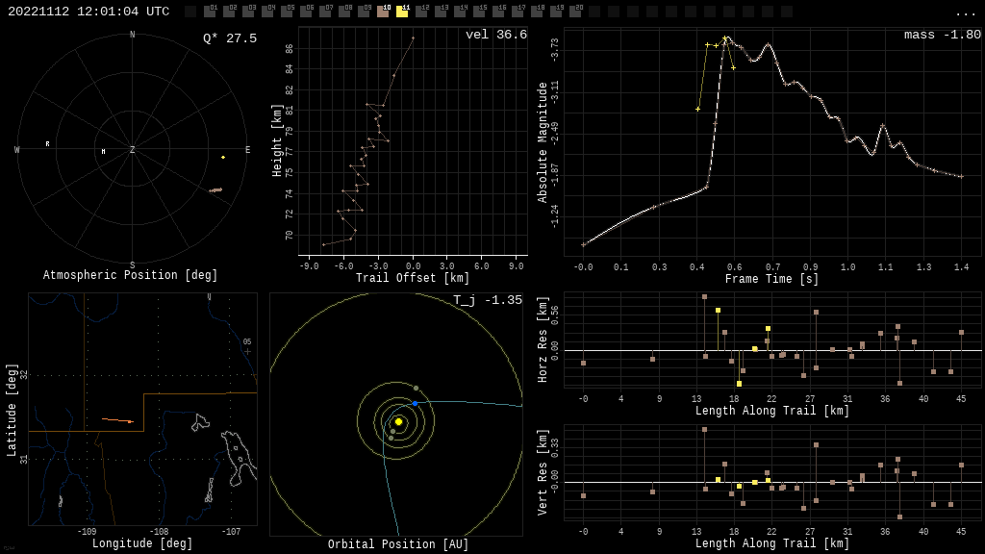Click the orange meteor track on map

coord(117,420)
